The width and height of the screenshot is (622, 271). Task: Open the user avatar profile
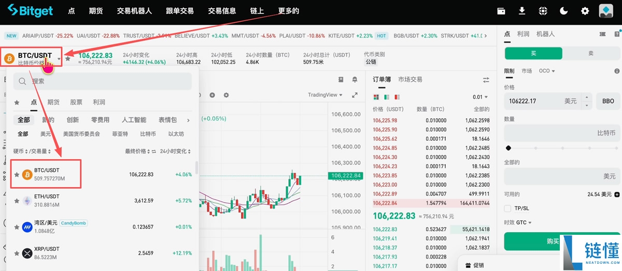(x=606, y=11)
